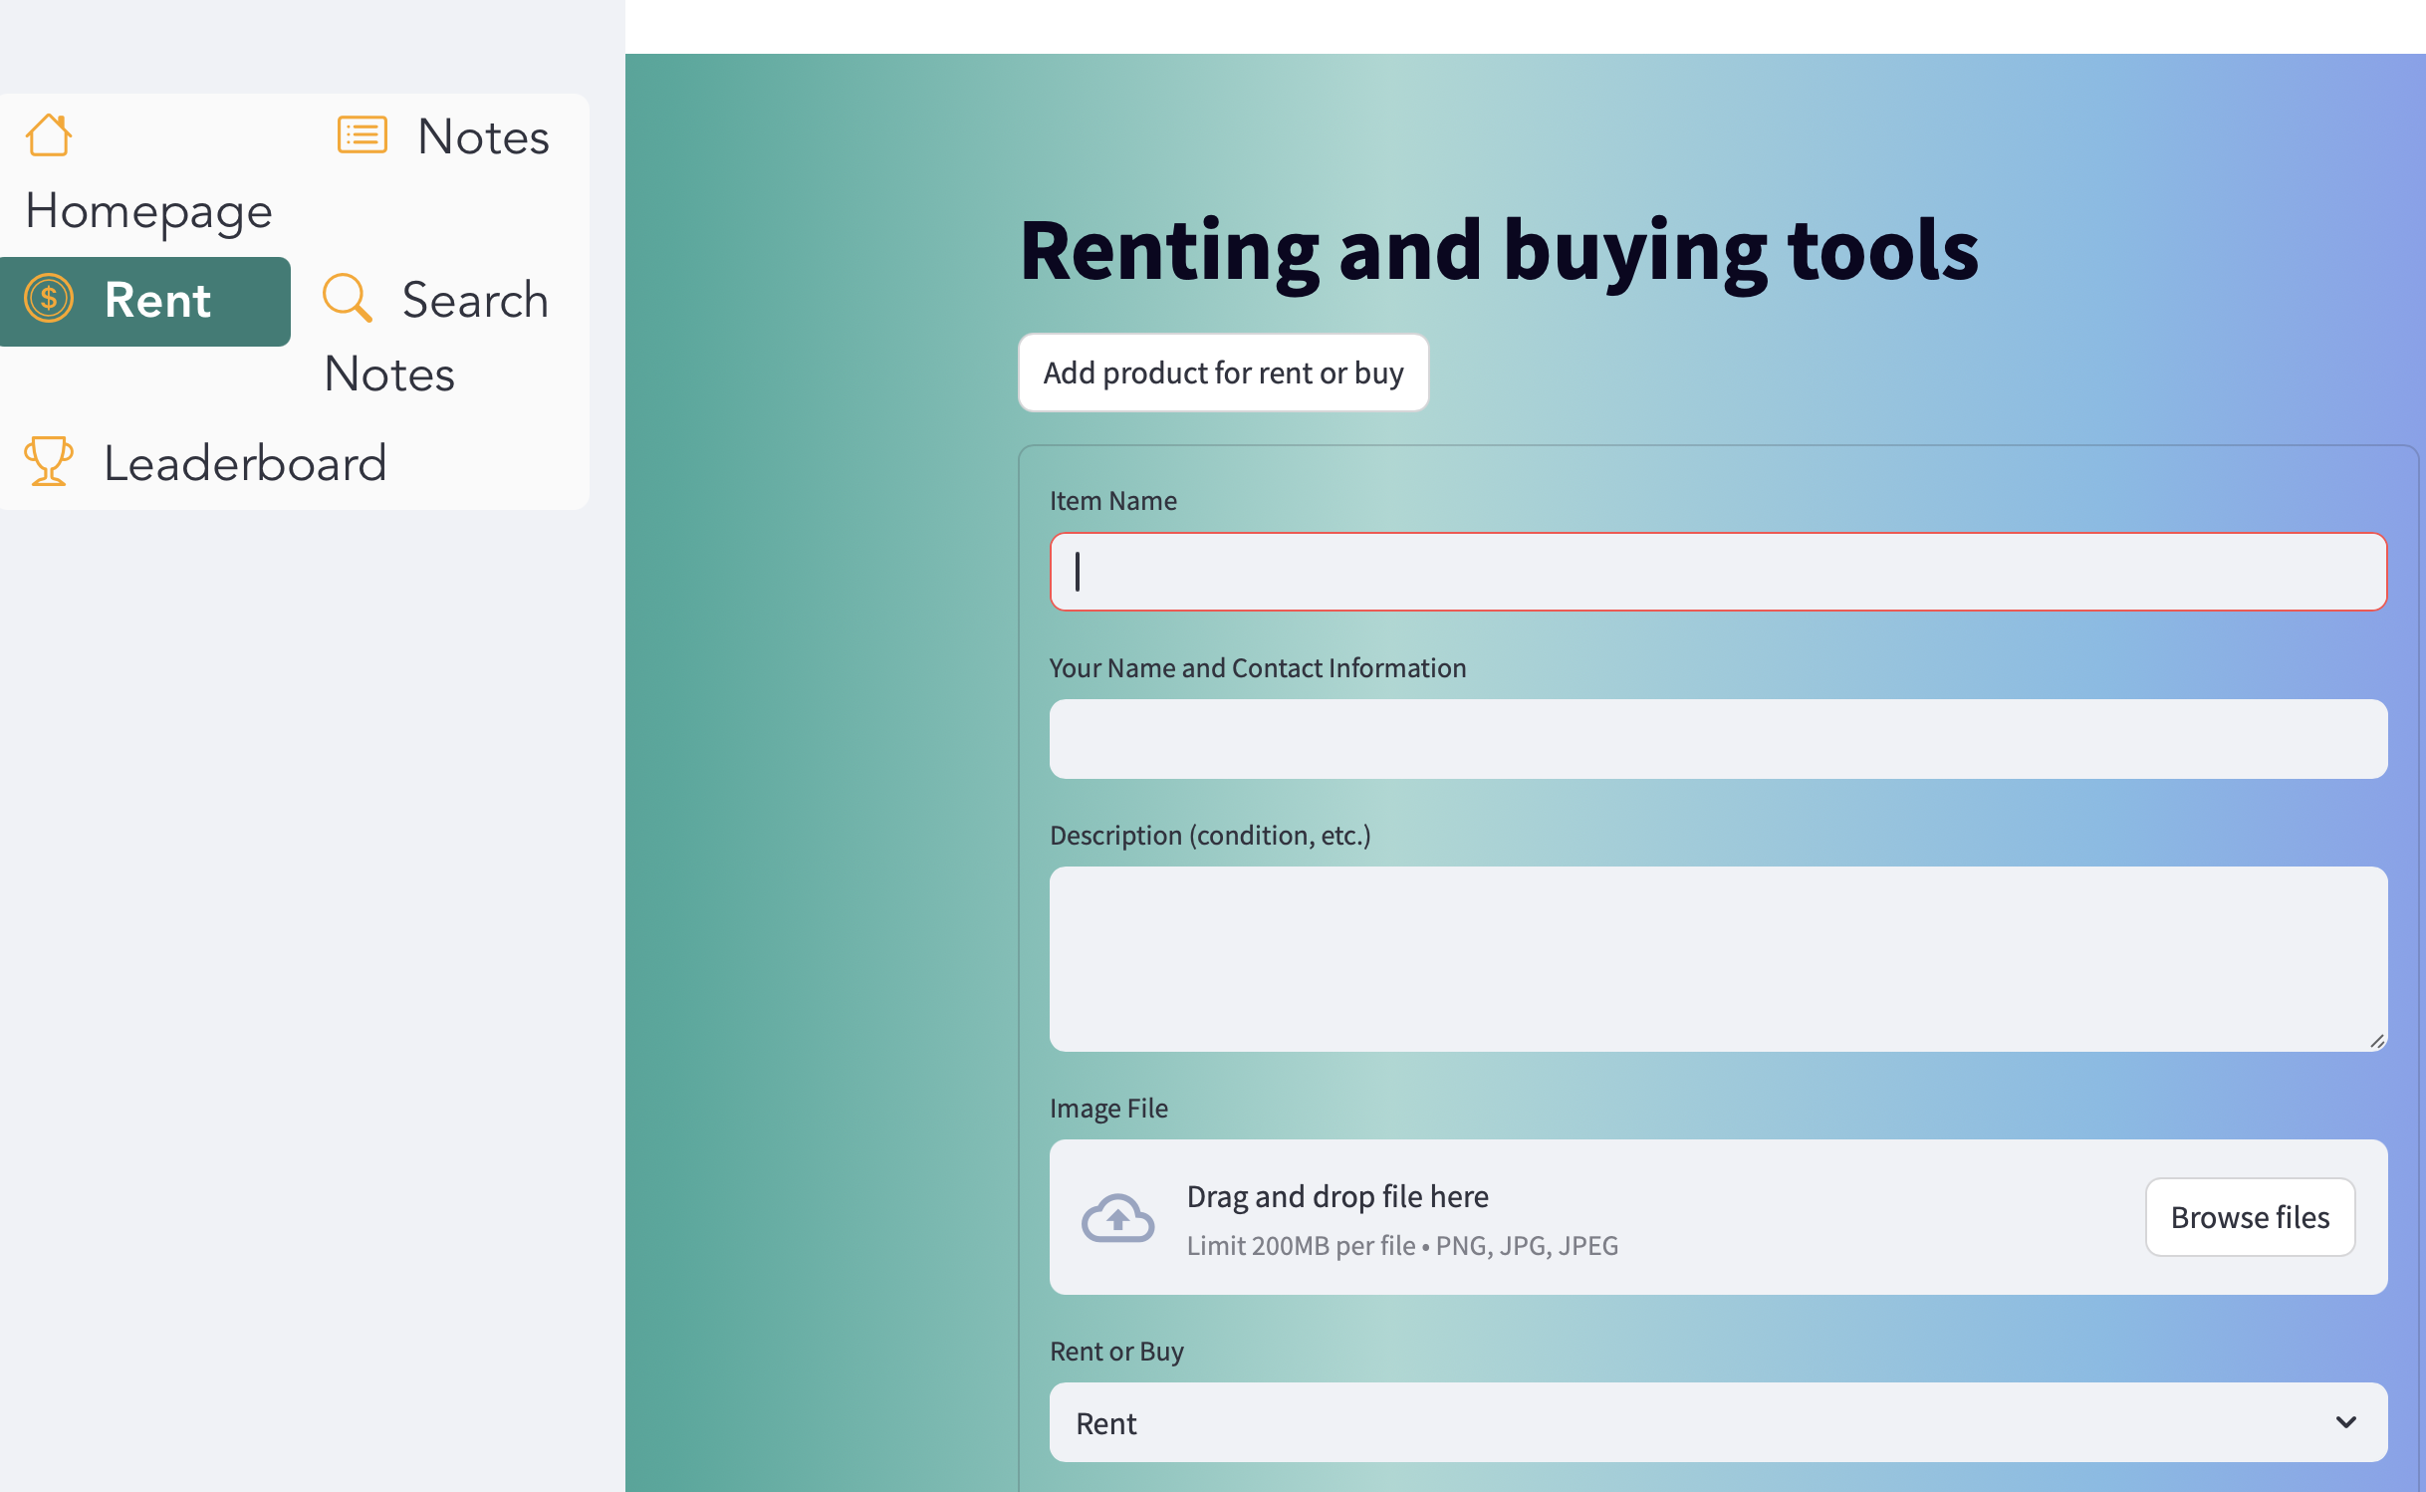
Task: Click the Your Name and Contact Information field
Action: (x=1718, y=739)
